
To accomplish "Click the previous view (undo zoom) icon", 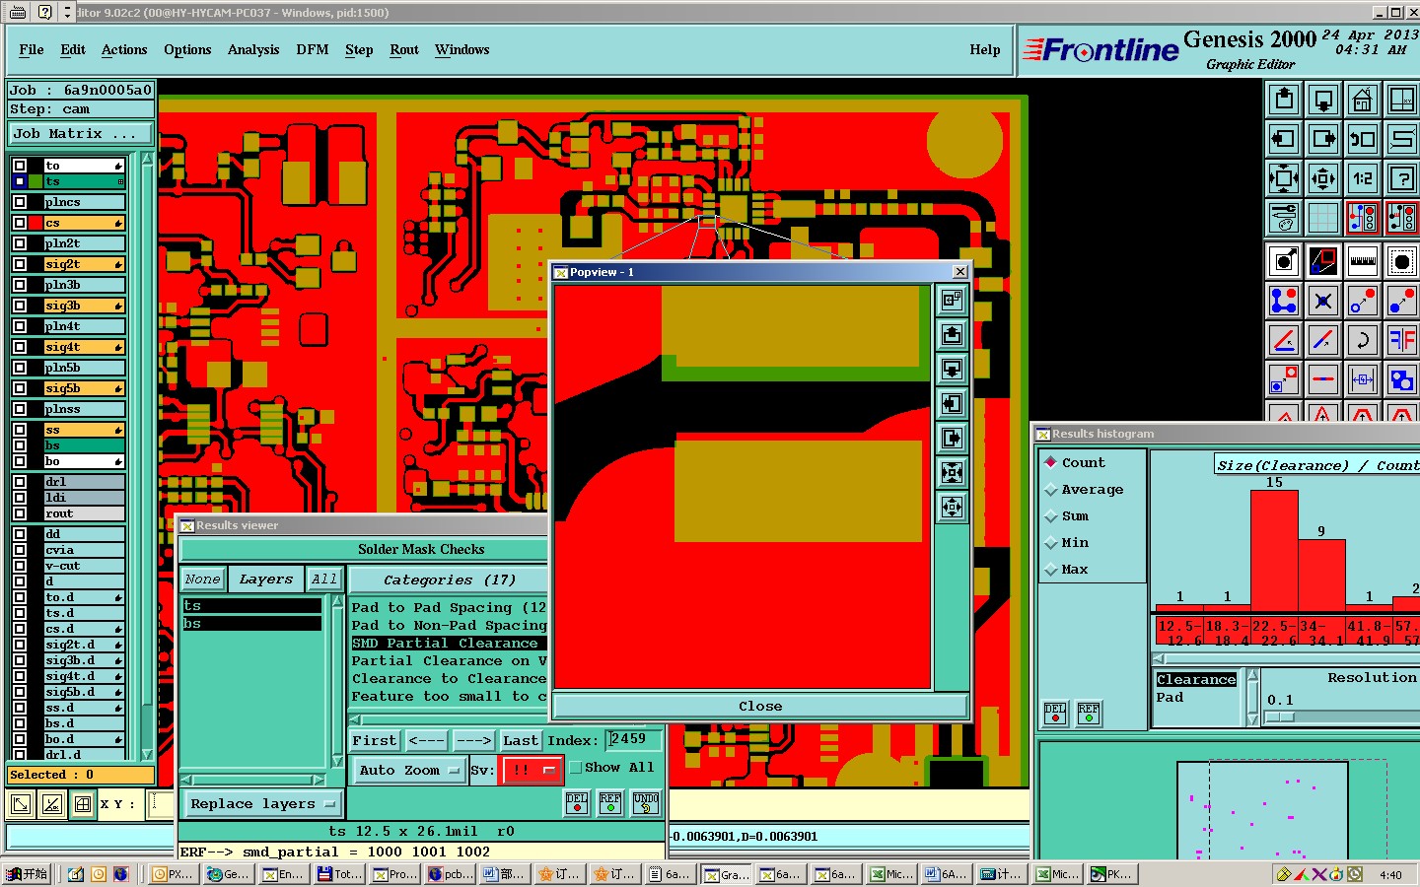I will coord(1363,138).
